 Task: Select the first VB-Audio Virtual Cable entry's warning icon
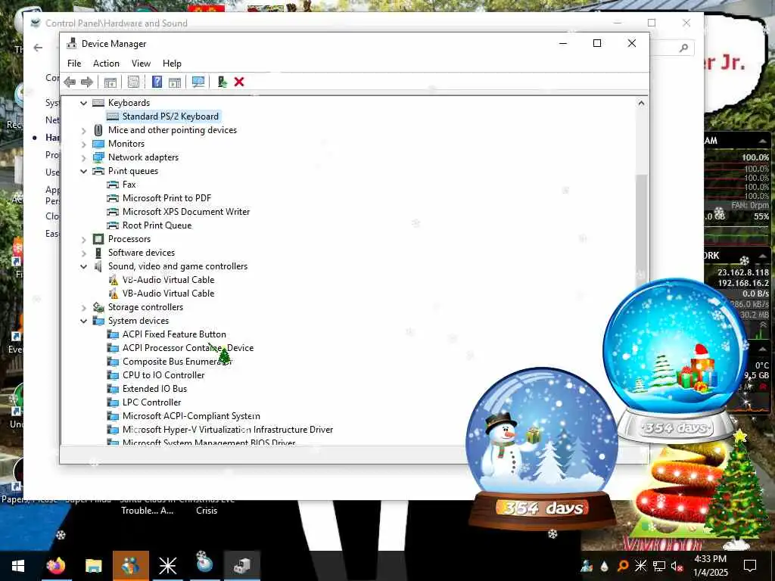click(114, 280)
